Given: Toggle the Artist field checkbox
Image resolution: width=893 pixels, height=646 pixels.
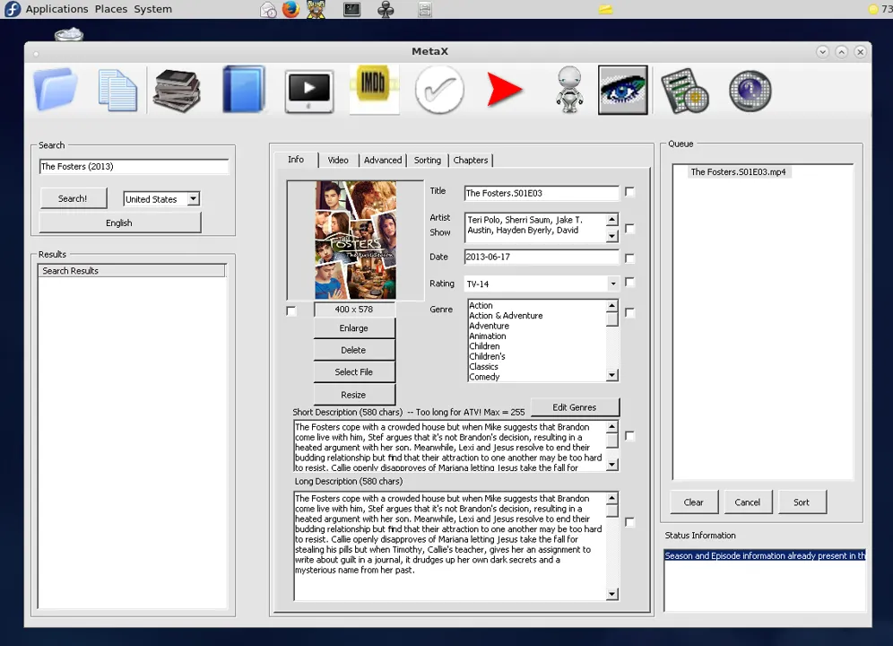Looking at the screenshot, I should click(x=629, y=228).
